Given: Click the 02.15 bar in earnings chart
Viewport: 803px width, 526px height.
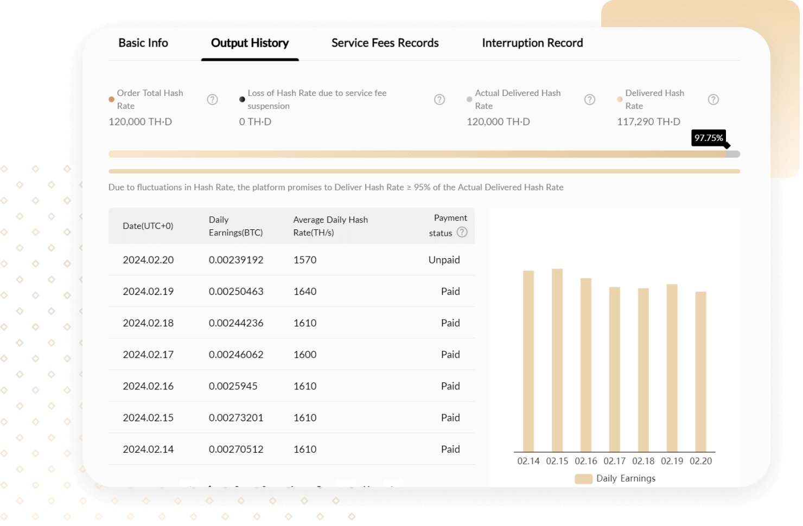Looking at the screenshot, I should pos(557,360).
